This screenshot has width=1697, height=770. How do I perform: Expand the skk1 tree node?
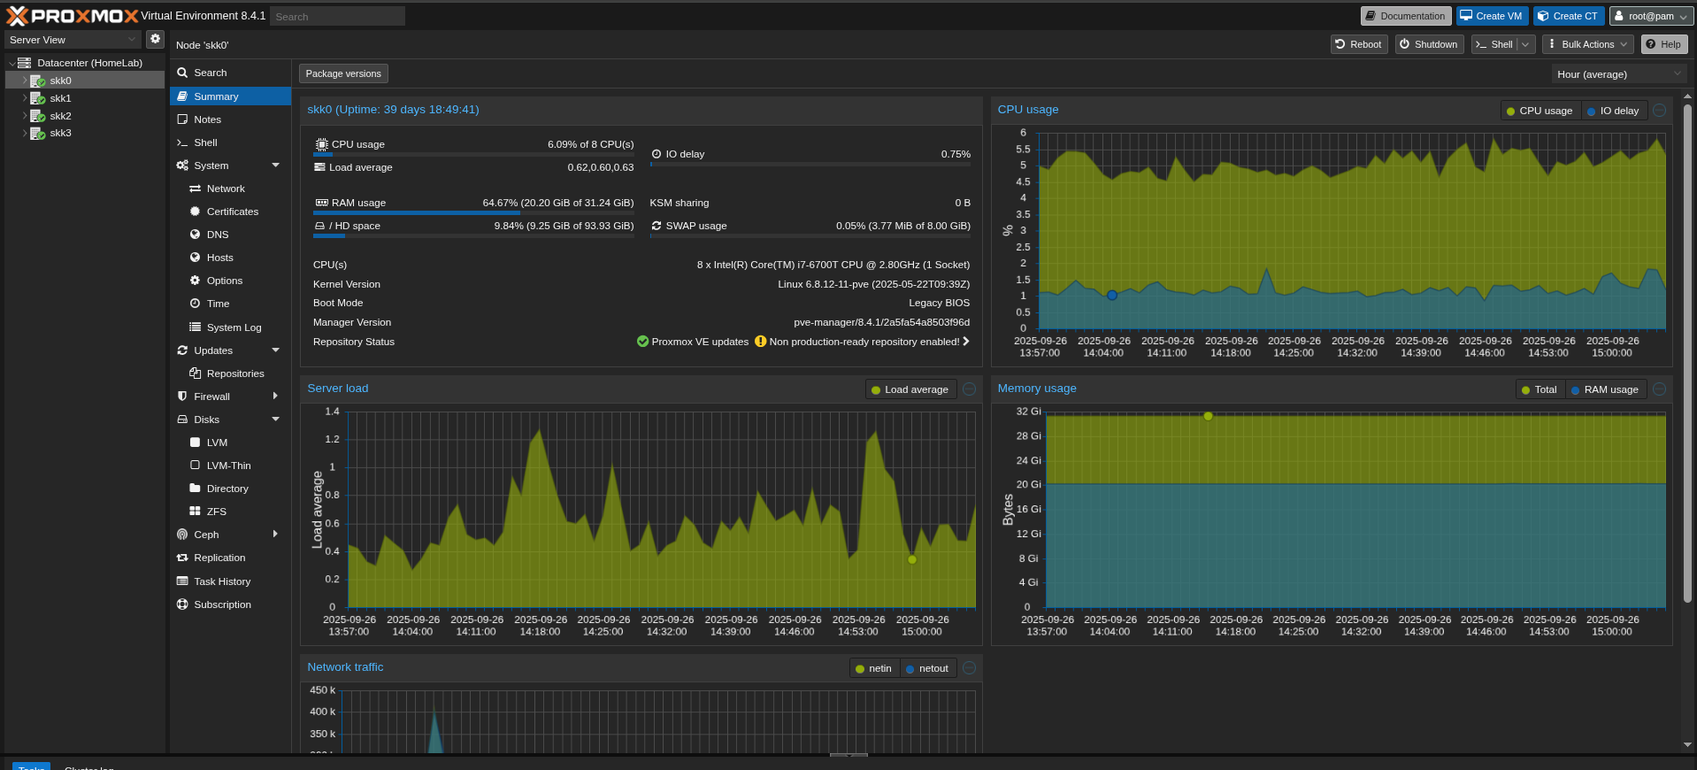[x=24, y=98]
